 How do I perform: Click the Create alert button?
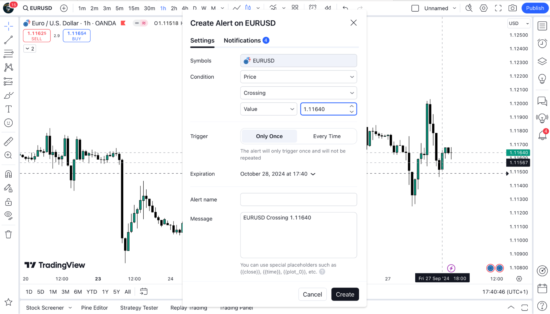coord(345,294)
